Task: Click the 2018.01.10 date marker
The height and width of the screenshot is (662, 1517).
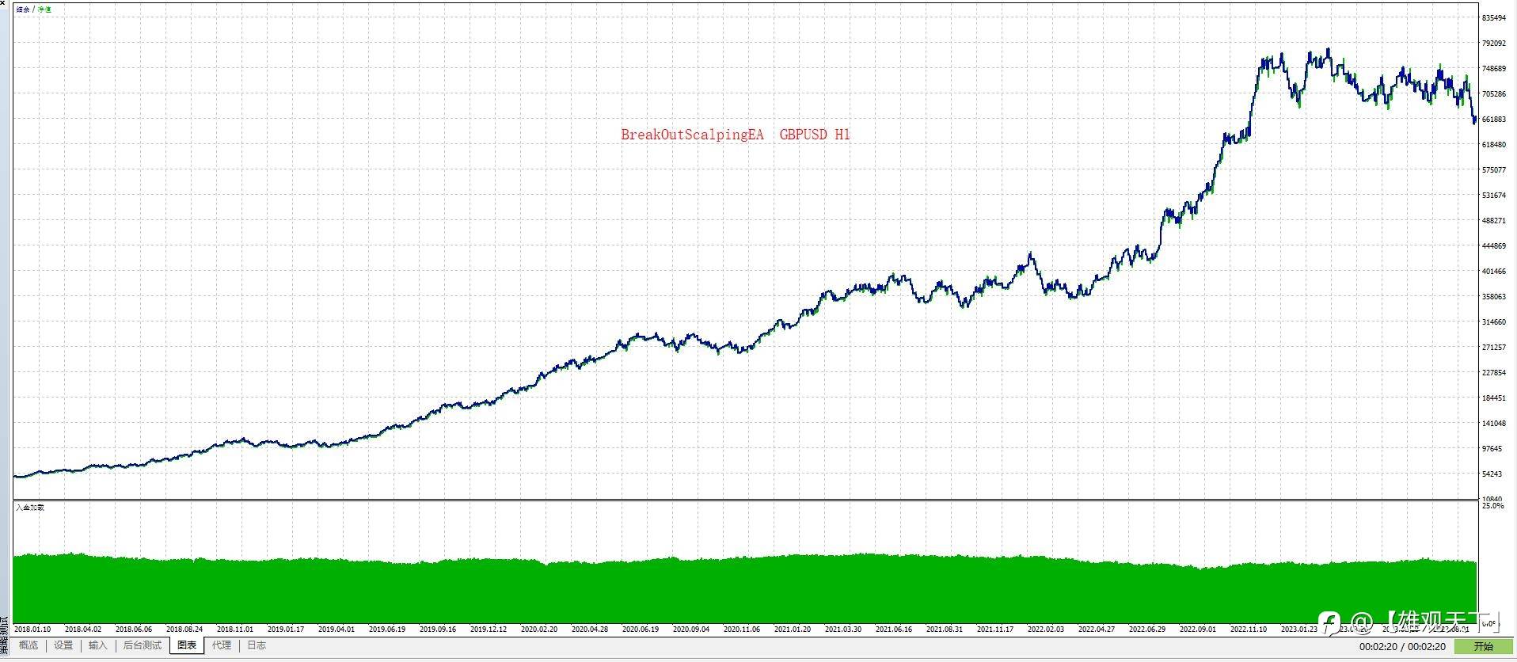Action: [32, 630]
